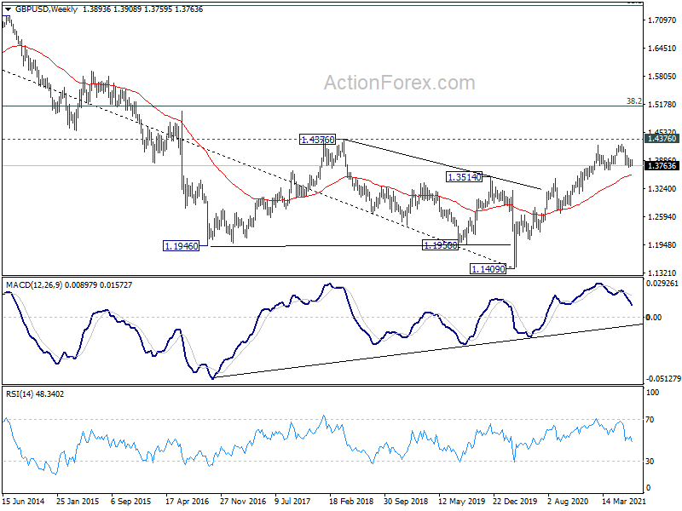Click the 1.43760 marker on price axis
Image resolution: width=682 pixels, height=511 pixels.
click(662, 138)
